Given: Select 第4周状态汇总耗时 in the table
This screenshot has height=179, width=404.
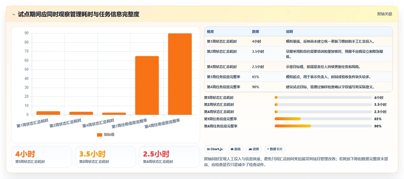Looking at the screenshot, I should tap(222, 67).
